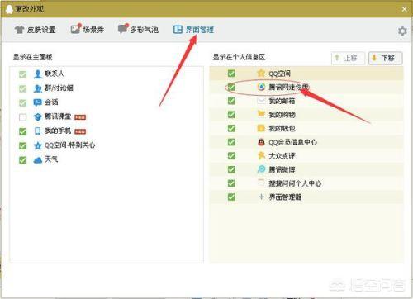
Task: Uncheck the 大众点评 checkbox
Action: 231,156
